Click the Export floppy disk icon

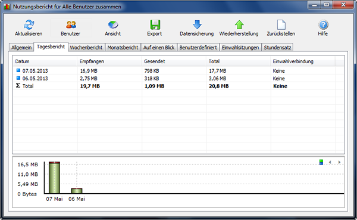155,24
